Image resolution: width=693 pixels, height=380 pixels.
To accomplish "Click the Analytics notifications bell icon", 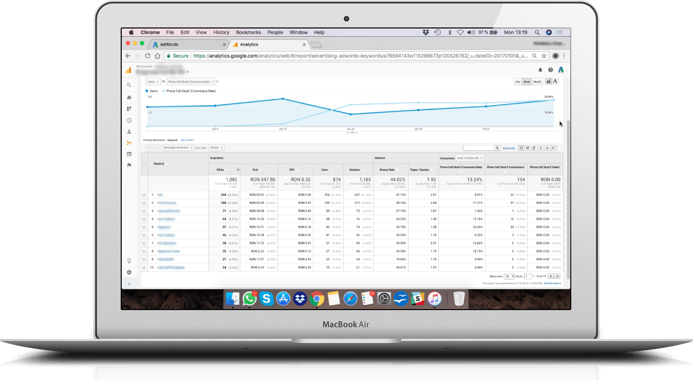I will (x=540, y=70).
